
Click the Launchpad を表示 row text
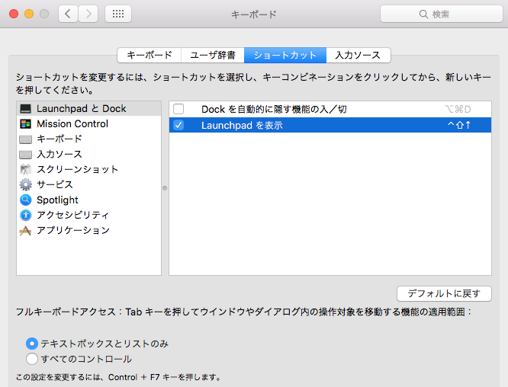click(x=242, y=125)
